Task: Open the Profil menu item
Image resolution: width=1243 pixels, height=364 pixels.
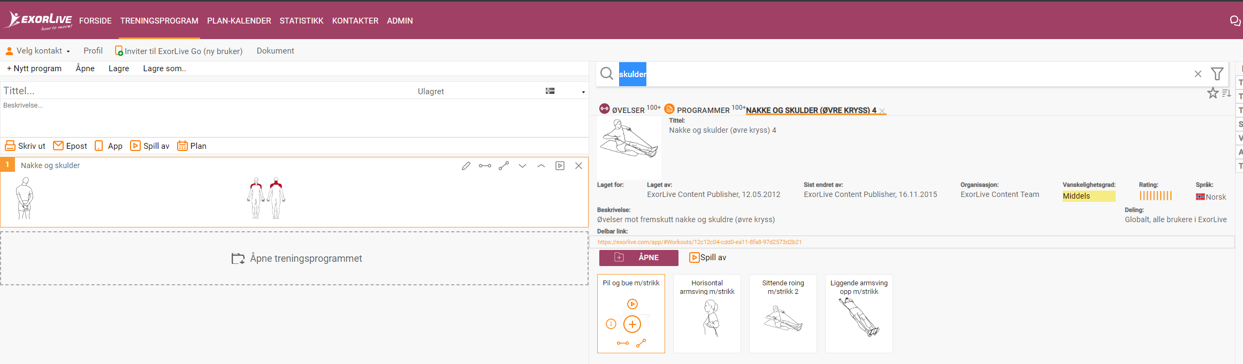Action: [x=93, y=51]
